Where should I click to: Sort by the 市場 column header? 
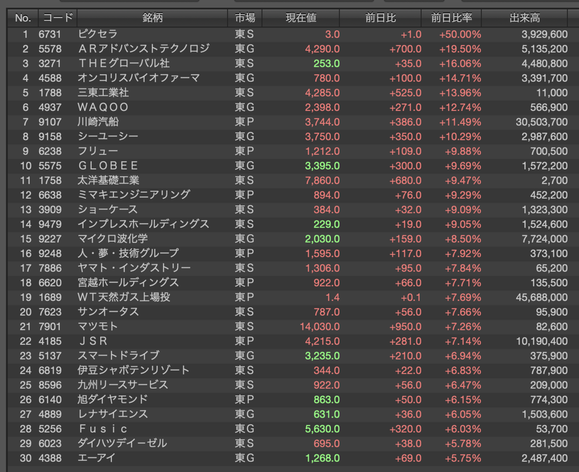pyautogui.click(x=245, y=18)
